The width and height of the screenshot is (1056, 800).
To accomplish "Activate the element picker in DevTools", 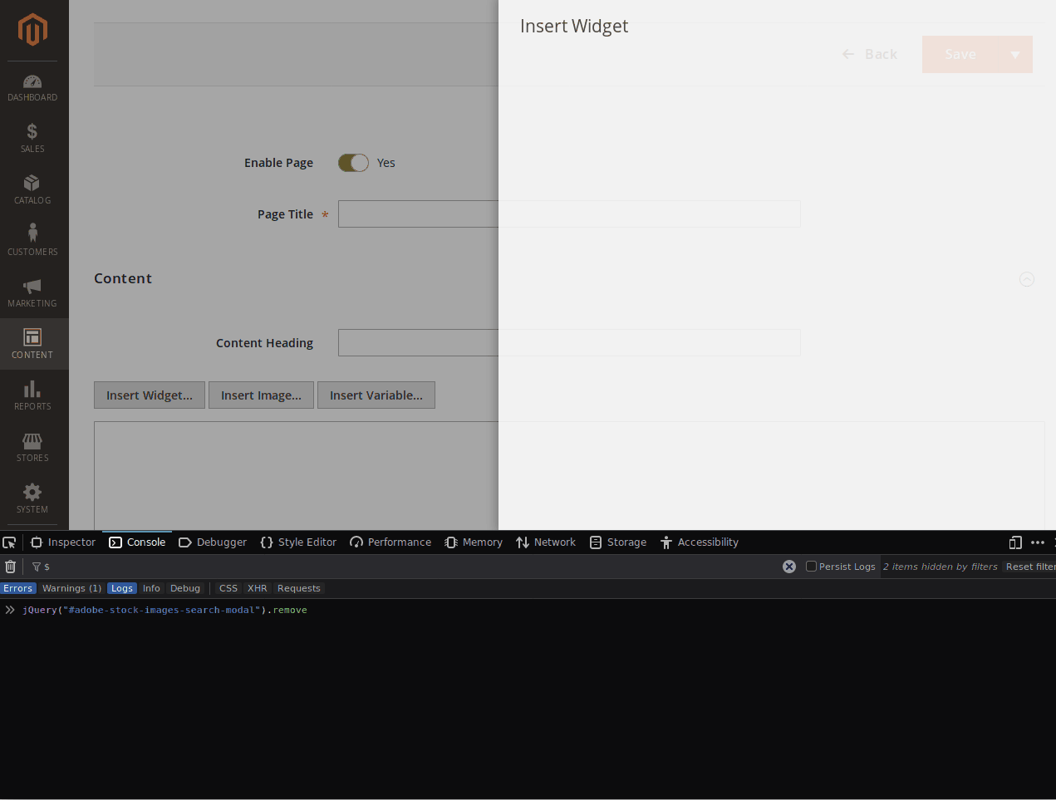I will [x=9, y=542].
